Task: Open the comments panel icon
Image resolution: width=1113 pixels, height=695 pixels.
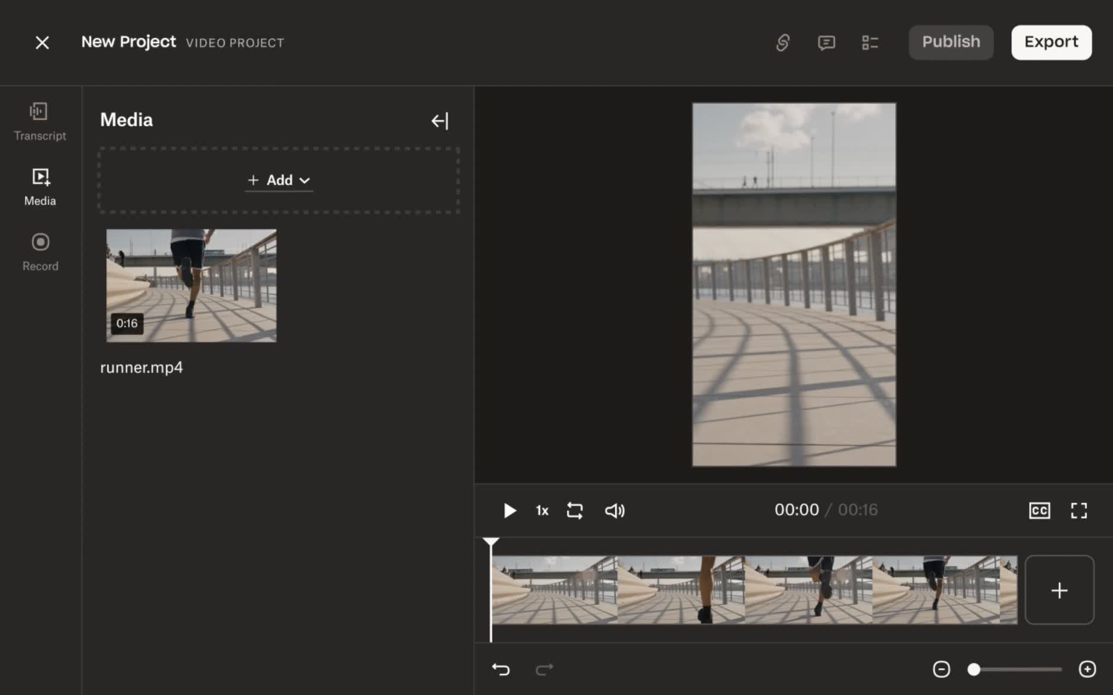Action: (x=826, y=43)
